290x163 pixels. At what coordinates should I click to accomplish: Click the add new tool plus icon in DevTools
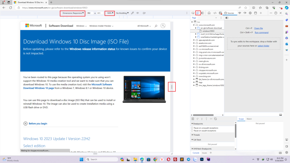tap(261, 13)
